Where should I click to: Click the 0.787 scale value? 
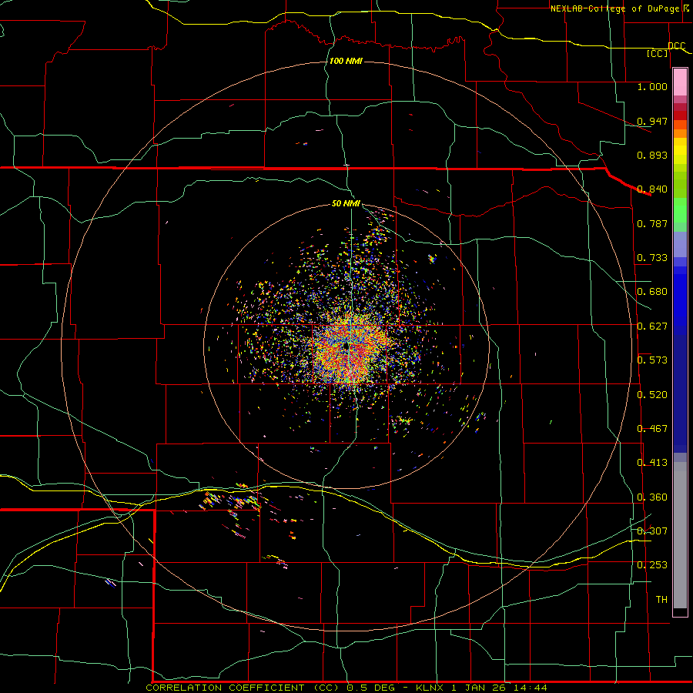pos(652,223)
